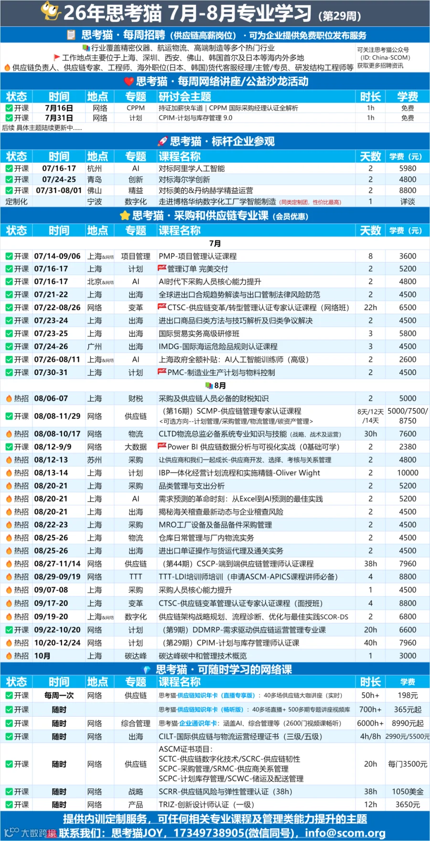Click the red heart icon before 每周网络讲座
Image resolution: width=430 pixels, height=841 pixels.
pyautogui.click(x=129, y=81)
